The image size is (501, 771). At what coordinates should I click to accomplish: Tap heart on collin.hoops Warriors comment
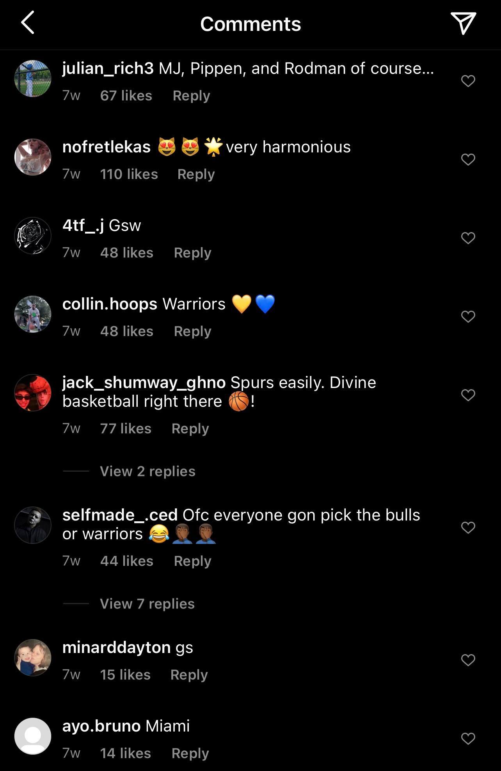[468, 317]
